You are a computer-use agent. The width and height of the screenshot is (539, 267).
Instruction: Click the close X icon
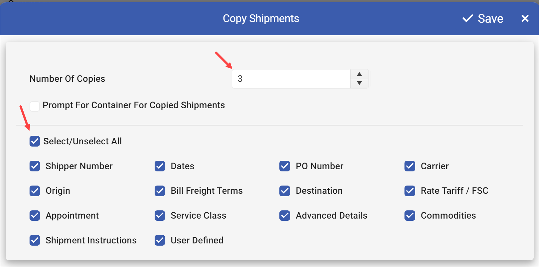point(525,18)
